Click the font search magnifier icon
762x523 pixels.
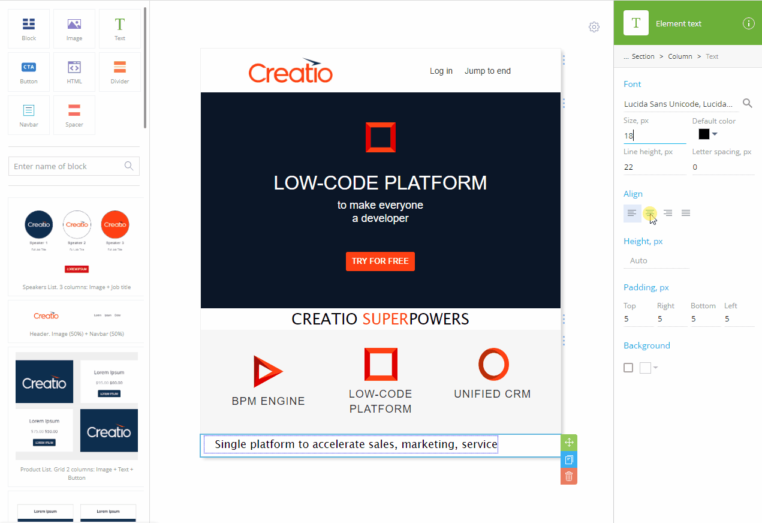click(748, 104)
